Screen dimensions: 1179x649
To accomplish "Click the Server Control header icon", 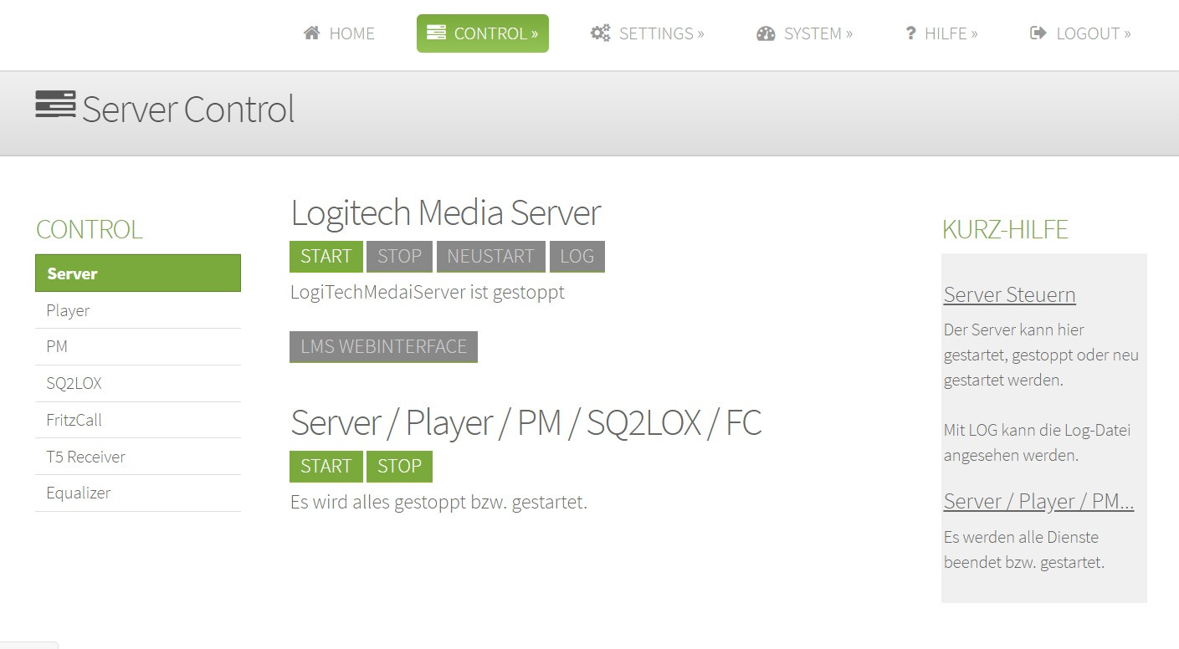I will (x=55, y=105).
